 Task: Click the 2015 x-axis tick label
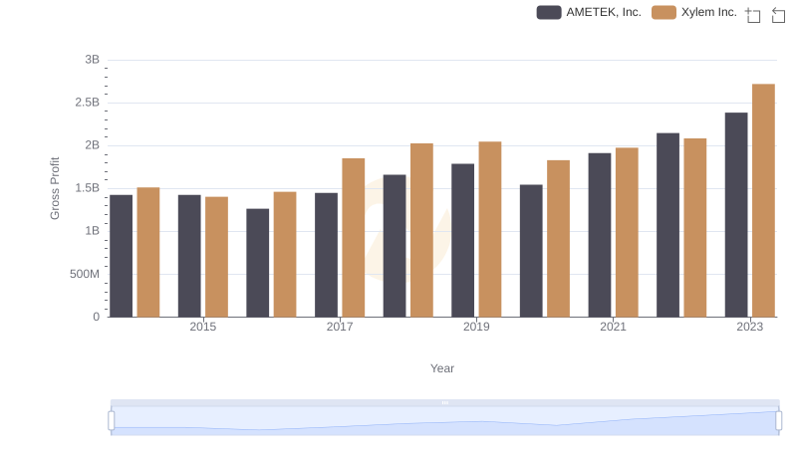[202, 327]
